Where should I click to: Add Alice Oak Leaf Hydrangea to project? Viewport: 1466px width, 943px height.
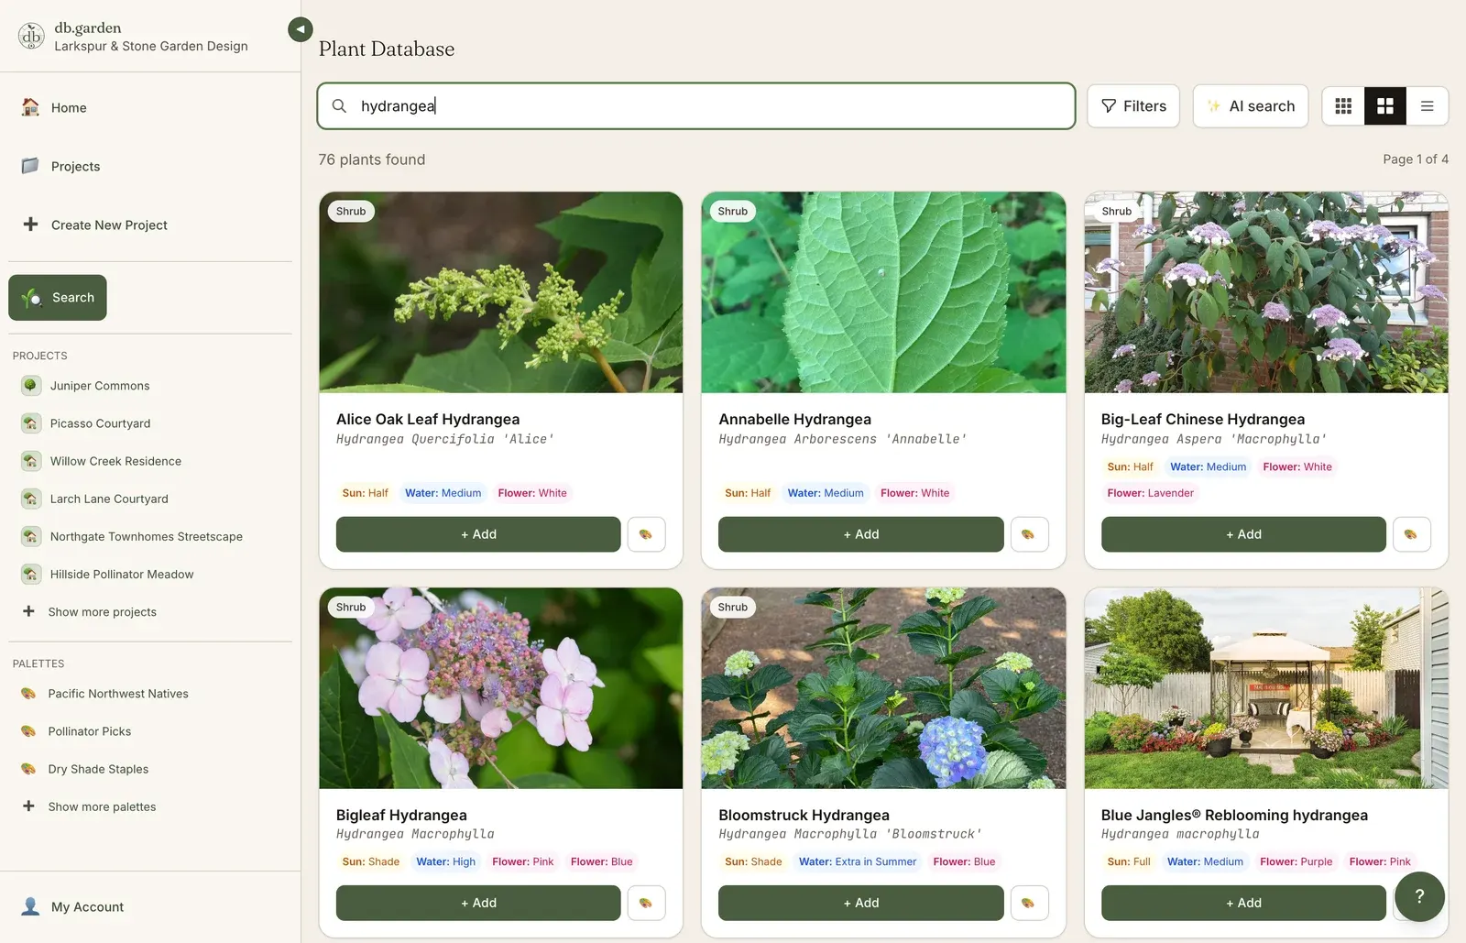478,534
